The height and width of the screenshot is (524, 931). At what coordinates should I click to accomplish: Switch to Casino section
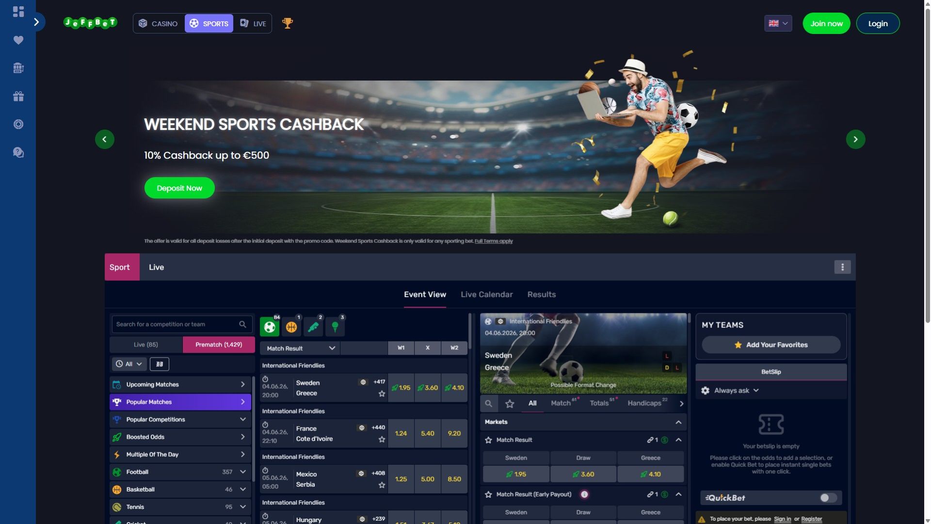159,23
